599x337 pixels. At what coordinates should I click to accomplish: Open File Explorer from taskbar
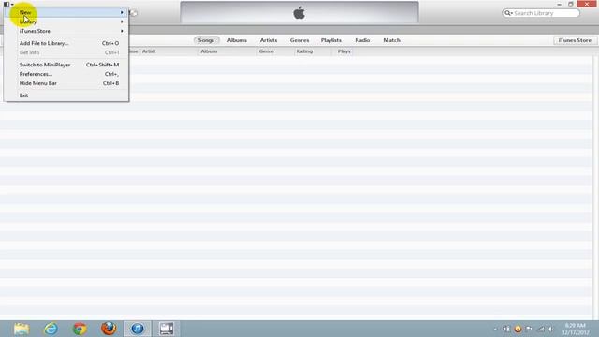[x=22, y=329]
